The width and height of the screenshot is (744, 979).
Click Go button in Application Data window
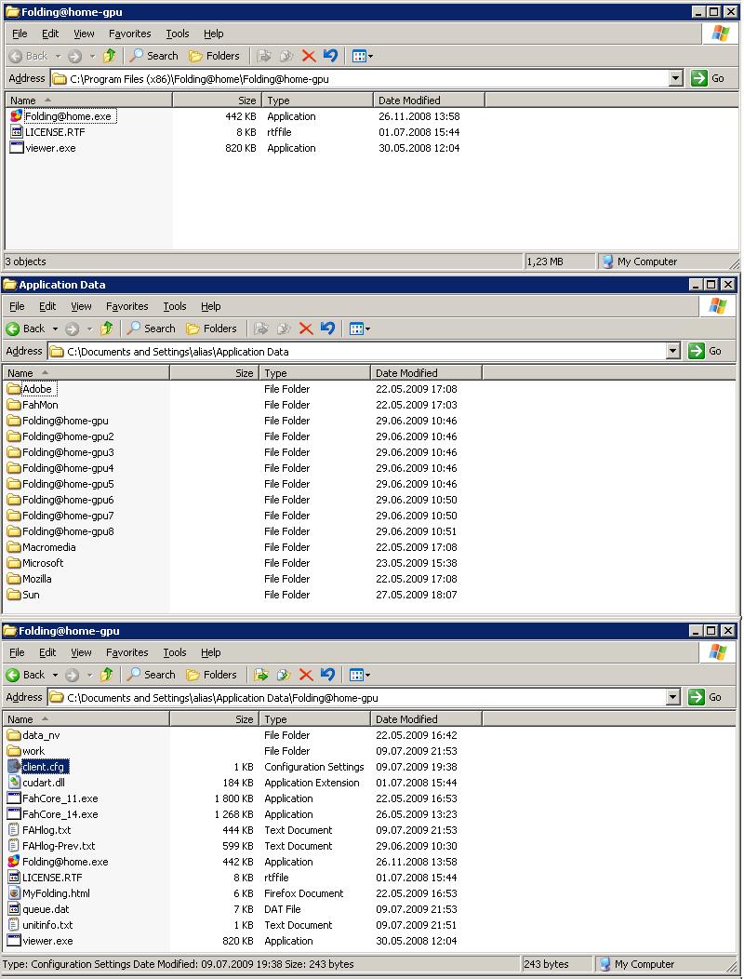coord(705,351)
